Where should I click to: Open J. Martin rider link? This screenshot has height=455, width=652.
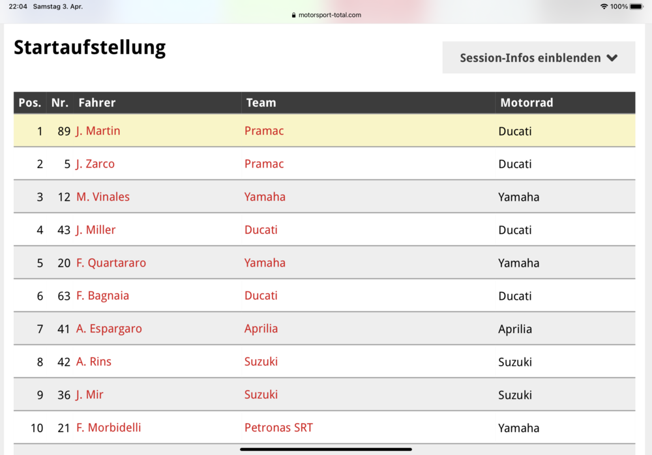[98, 131]
